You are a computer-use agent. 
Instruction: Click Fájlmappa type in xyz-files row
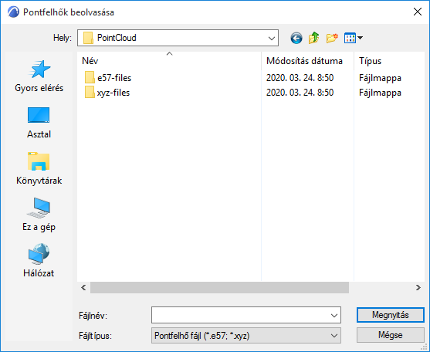click(x=380, y=93)
